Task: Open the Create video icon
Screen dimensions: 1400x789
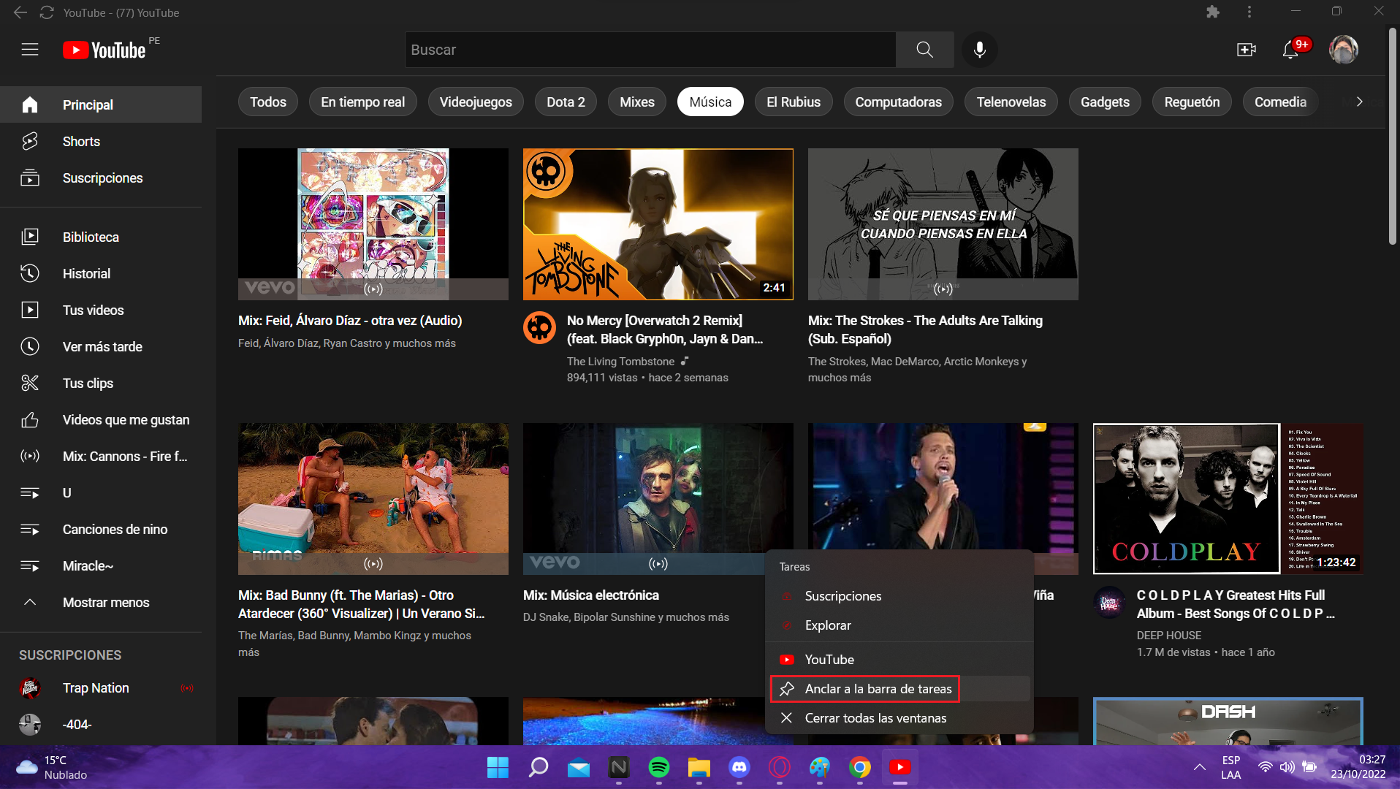Action: (1247, 50)
